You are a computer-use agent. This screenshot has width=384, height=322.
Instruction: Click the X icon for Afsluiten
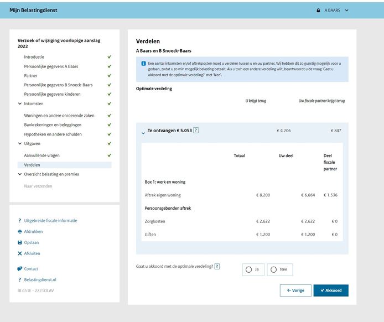click(x=20, y=254)
